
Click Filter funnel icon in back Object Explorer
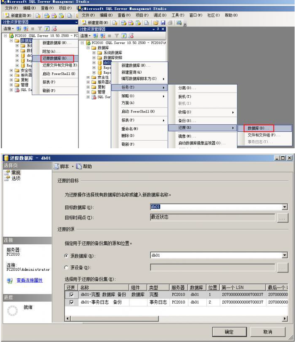pyautogui.click(x=40, y=29)
